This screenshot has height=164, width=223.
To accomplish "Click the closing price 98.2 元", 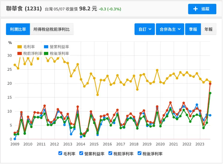I will 88,9.
